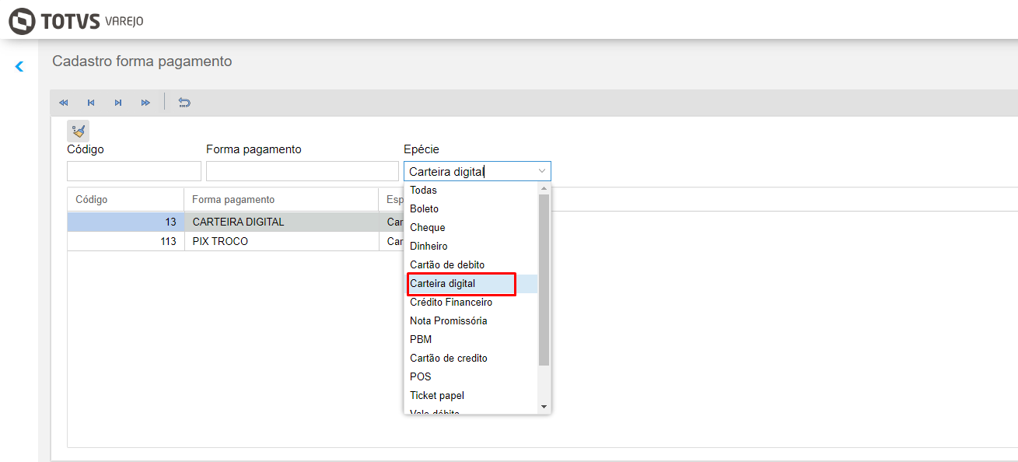Go to the next record

[x=118, y=103]
